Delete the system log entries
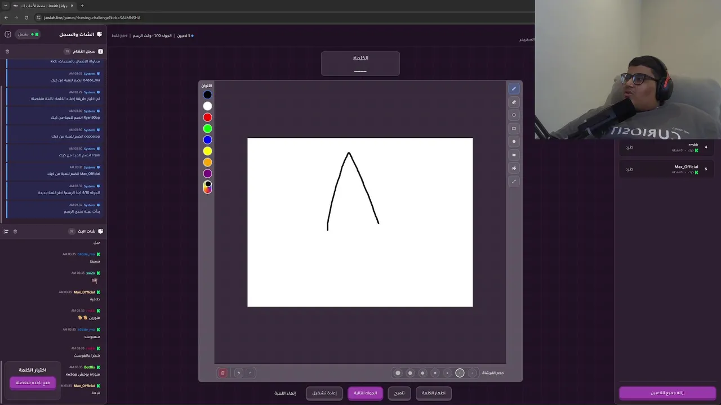This screenshot has height=405, width=721. coord(7,51)
